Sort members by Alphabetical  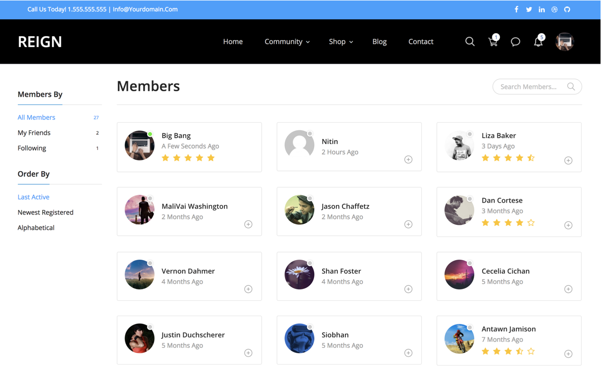click(x=36, y=228)
